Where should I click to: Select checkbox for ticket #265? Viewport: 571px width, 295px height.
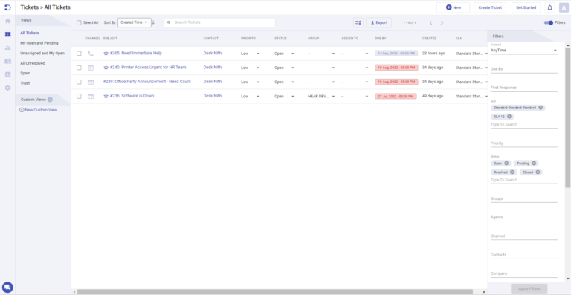79,54
